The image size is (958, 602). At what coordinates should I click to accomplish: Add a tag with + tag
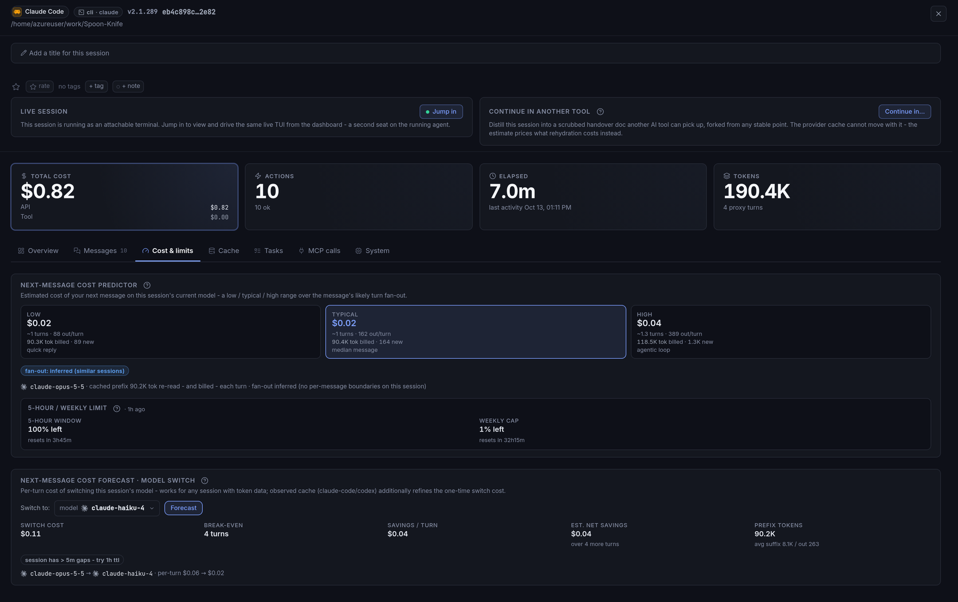click(96, 86)
